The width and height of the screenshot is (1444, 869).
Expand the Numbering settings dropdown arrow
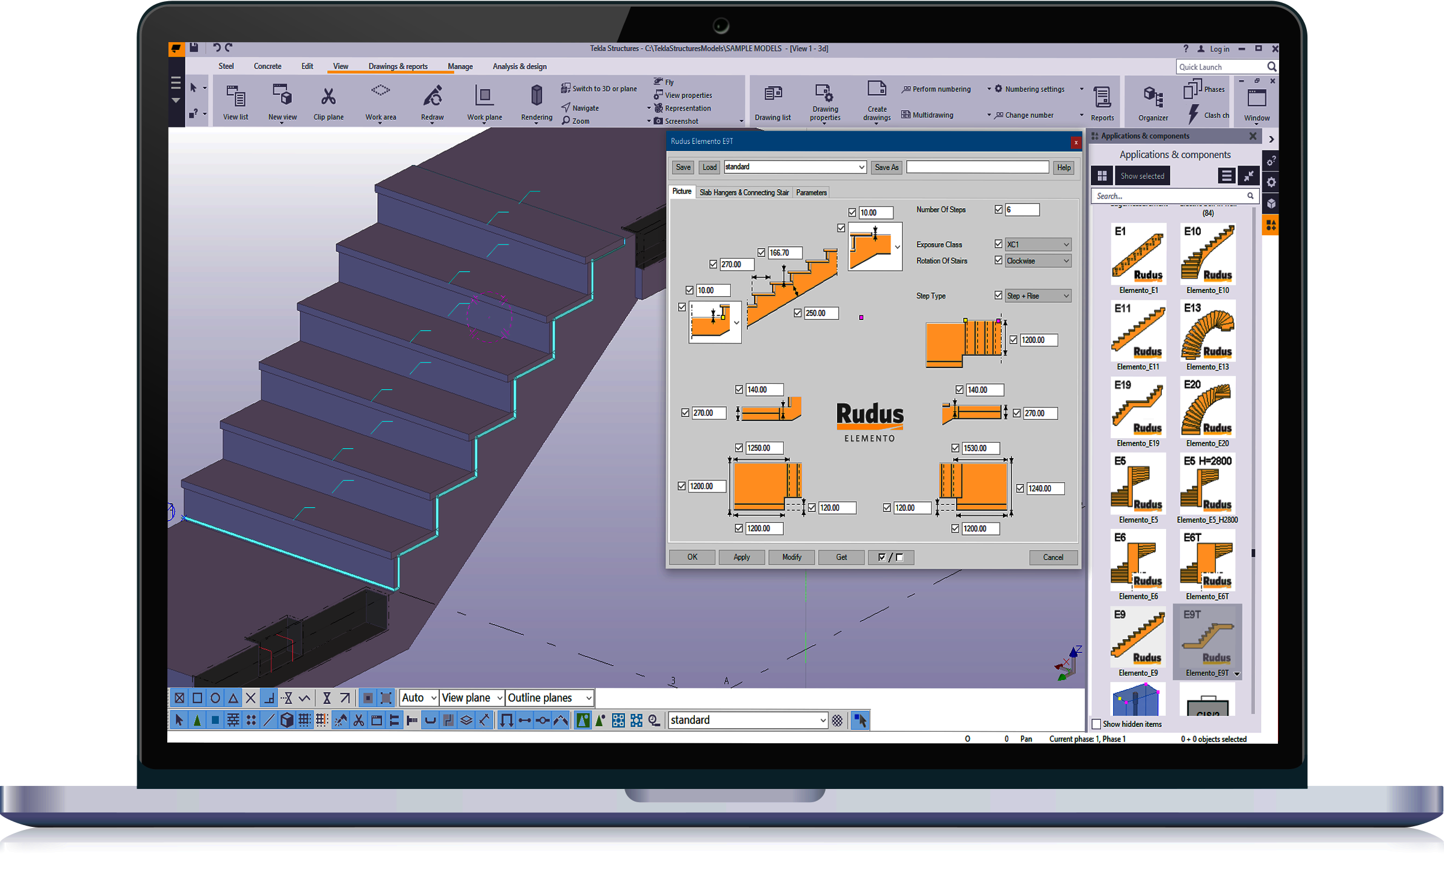[x=1081, y=89]
